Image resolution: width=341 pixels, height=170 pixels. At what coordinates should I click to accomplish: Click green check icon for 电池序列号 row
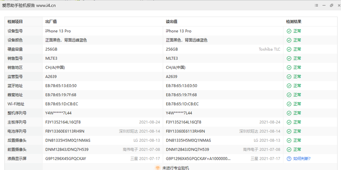(x=289, y=131)
